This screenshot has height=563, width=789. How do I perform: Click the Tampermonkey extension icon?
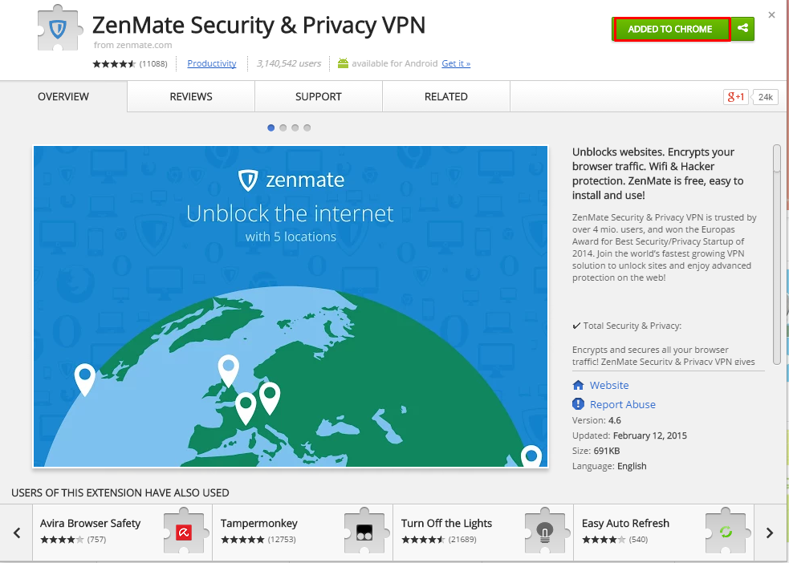click(364, 532)
